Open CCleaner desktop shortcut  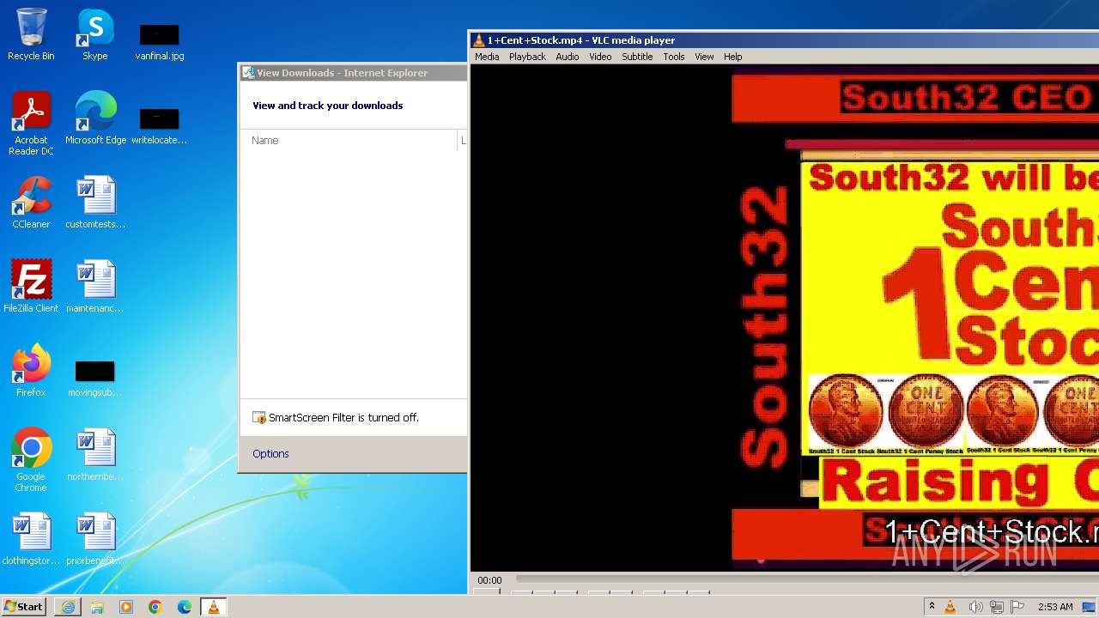(x=31, y=203)
